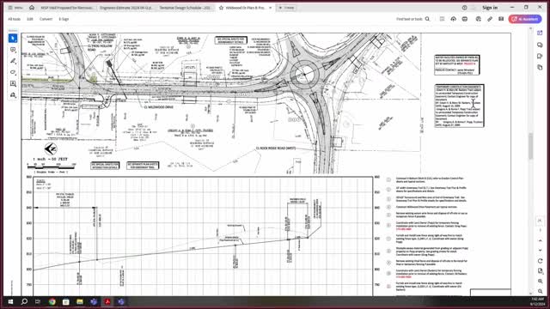Open the page thumbnails copy icon
550x309 pixels.
pos(540,67)
